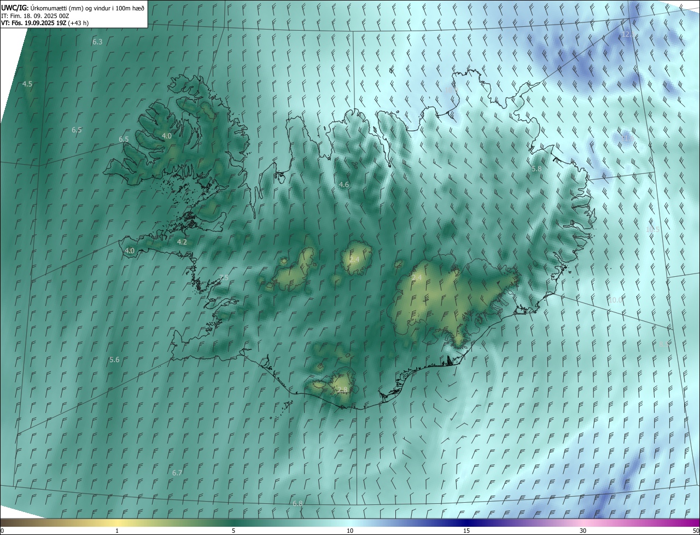Click the 5.8 value in east Iceland

coord(536,169)
